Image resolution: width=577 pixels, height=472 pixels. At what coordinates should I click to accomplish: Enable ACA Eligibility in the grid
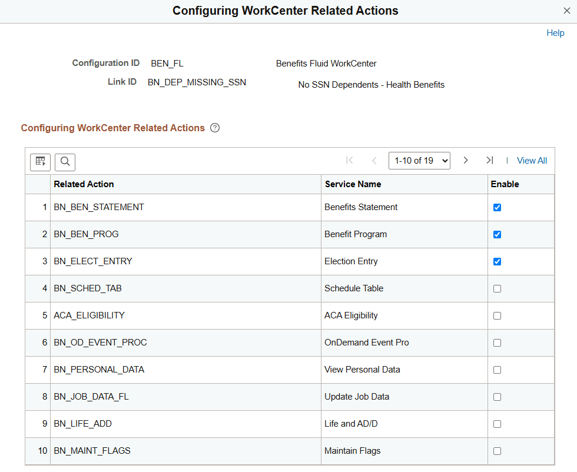click(497, 315)
